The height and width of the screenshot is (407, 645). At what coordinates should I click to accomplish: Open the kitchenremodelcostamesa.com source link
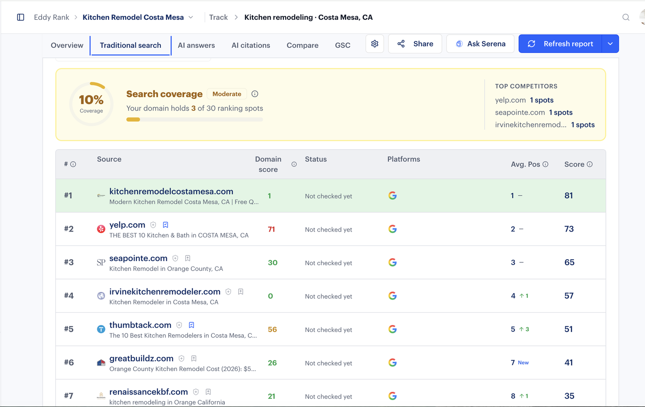[171, 192]
